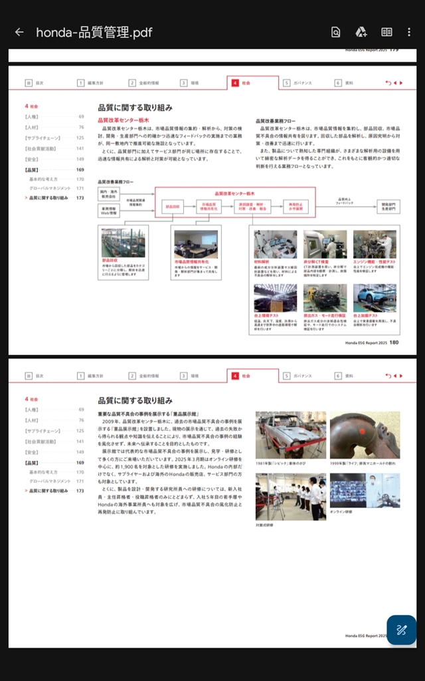
Task: Click the next-page triangle on the 展示館 page
Action: (x=401, y=376)
